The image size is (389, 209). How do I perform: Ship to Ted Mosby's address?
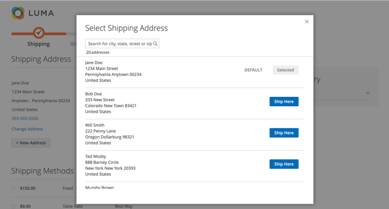point(284,164)
